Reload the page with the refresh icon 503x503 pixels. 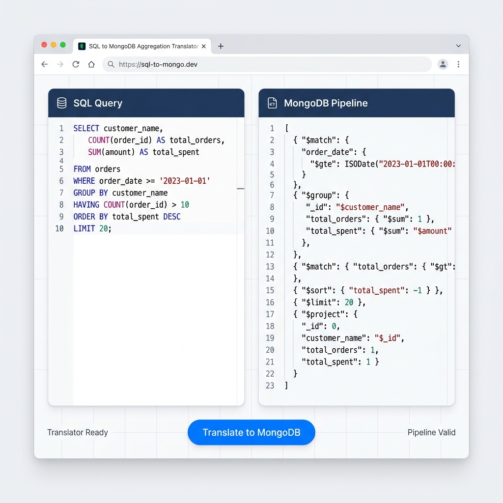pyautogui.click(x=76, y=64)
